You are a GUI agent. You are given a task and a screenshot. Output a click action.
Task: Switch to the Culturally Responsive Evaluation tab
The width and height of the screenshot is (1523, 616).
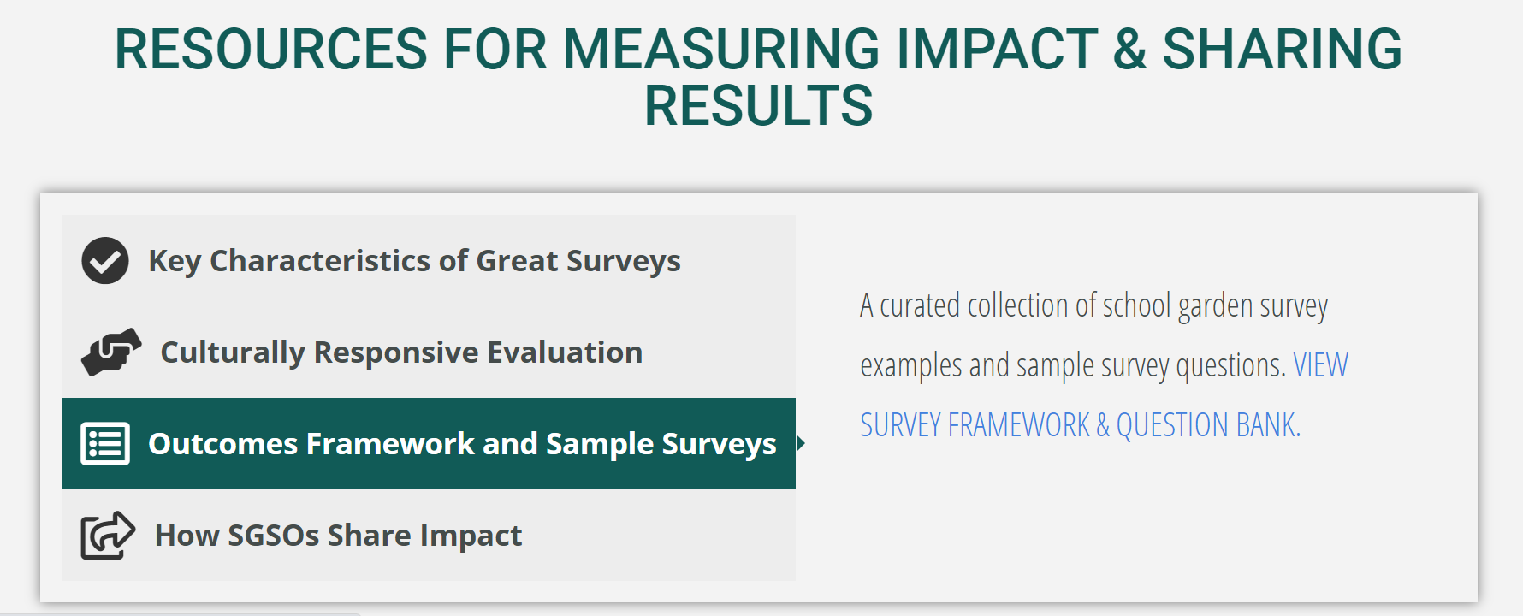(x=401, y=352)
